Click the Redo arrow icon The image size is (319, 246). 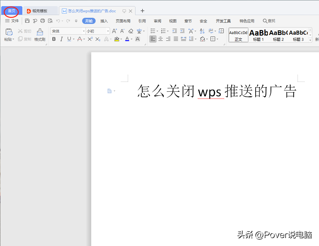pyautogui.click(x=68, y=21)
